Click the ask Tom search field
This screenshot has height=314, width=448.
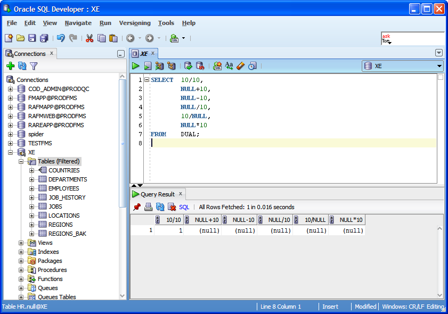[x=413, y=38]
